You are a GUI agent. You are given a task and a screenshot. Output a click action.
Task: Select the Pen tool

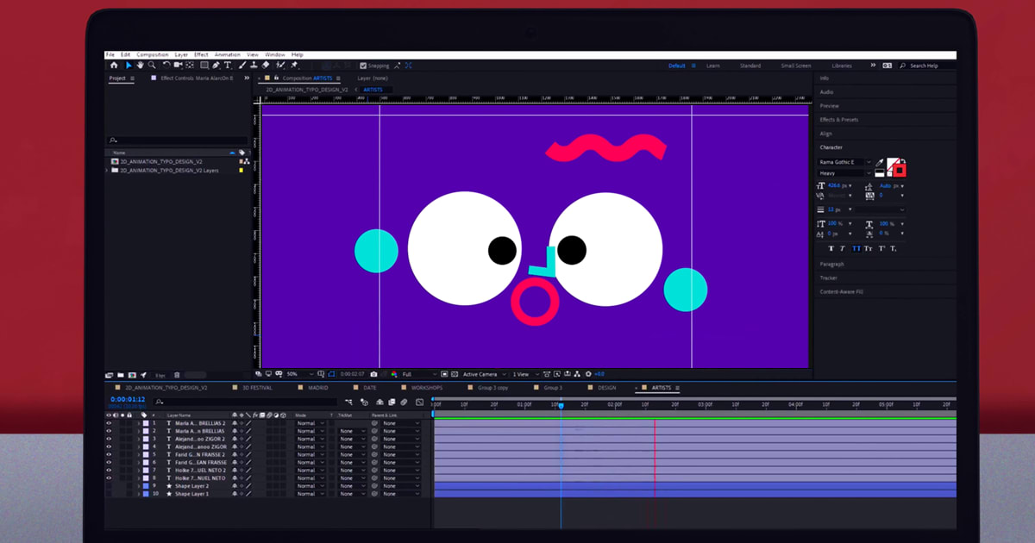tap(216, 65)
